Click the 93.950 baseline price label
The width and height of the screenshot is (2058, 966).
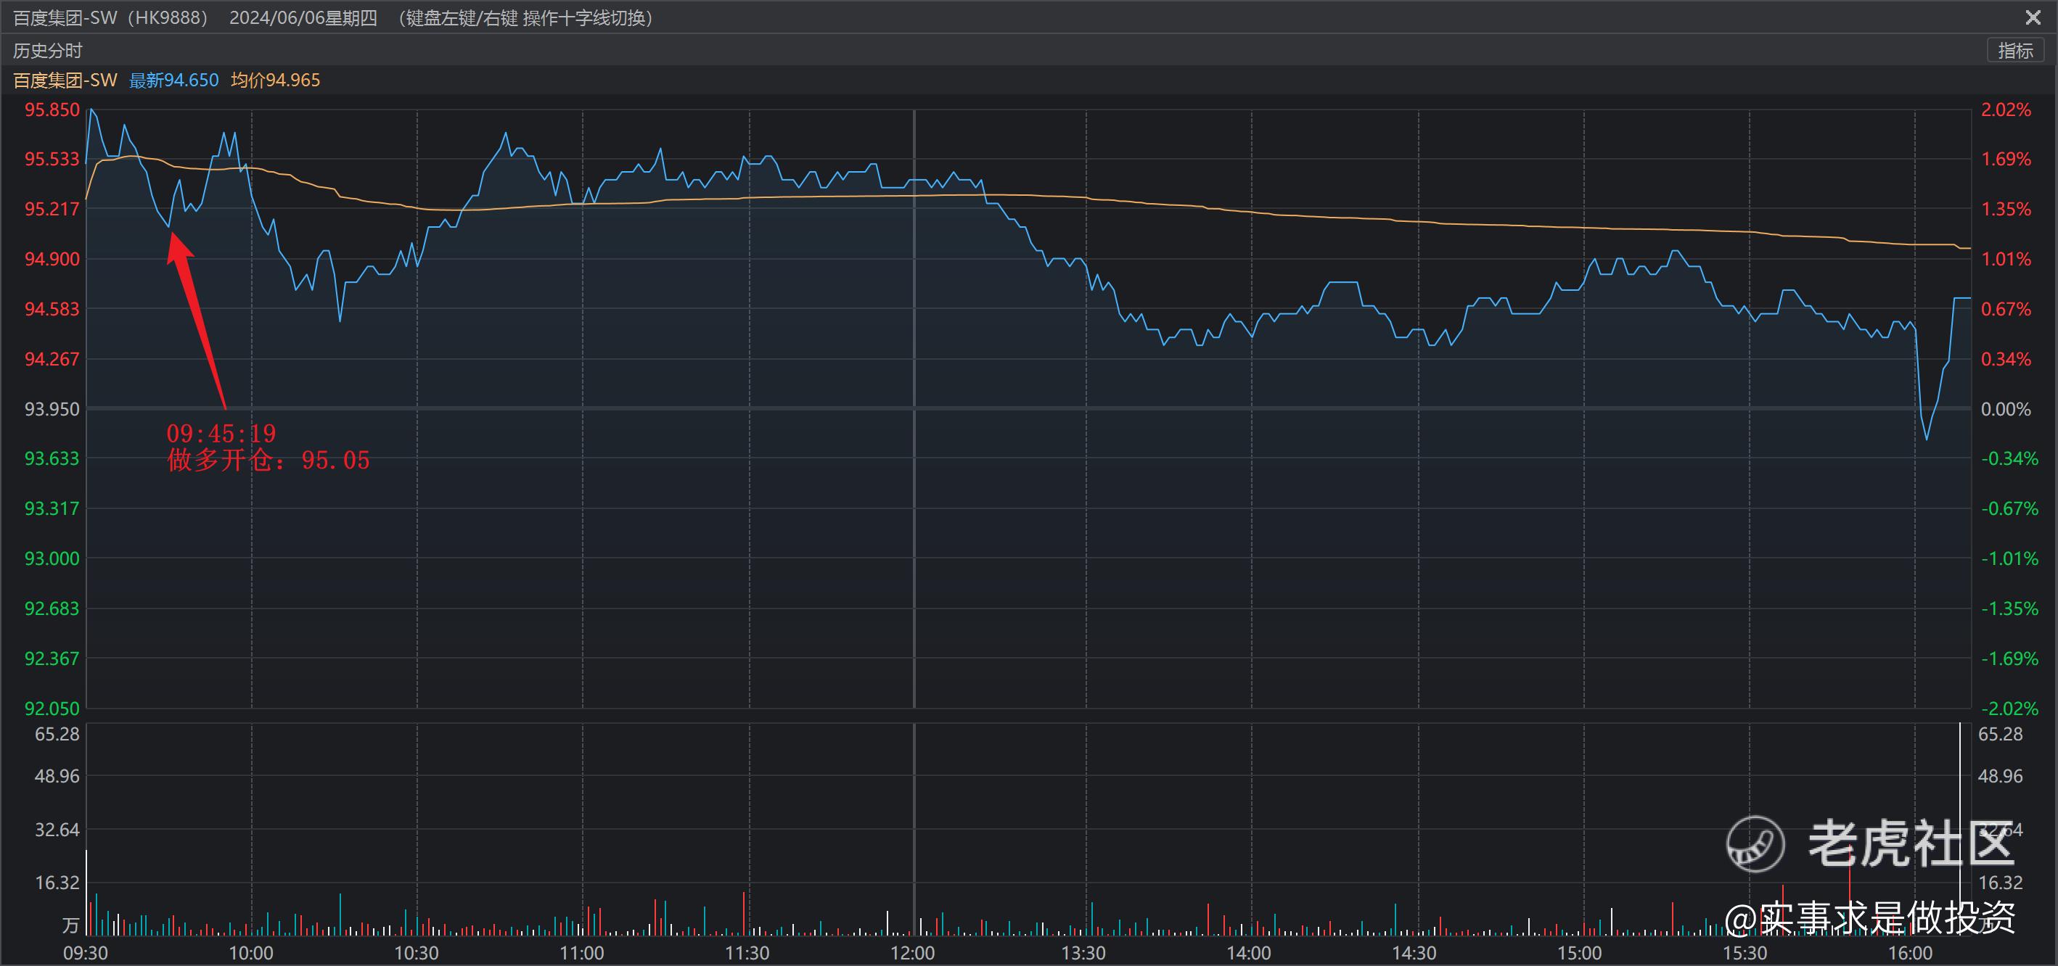[x=52, y=409]
